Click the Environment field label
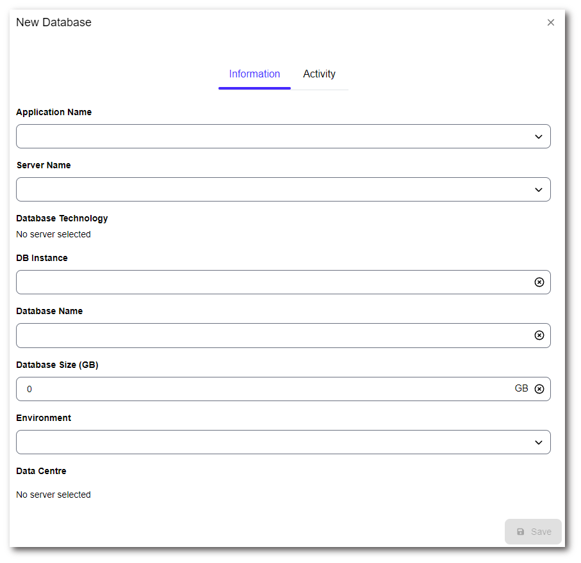This screenshot has width=581, height=563. coord(44,418)
